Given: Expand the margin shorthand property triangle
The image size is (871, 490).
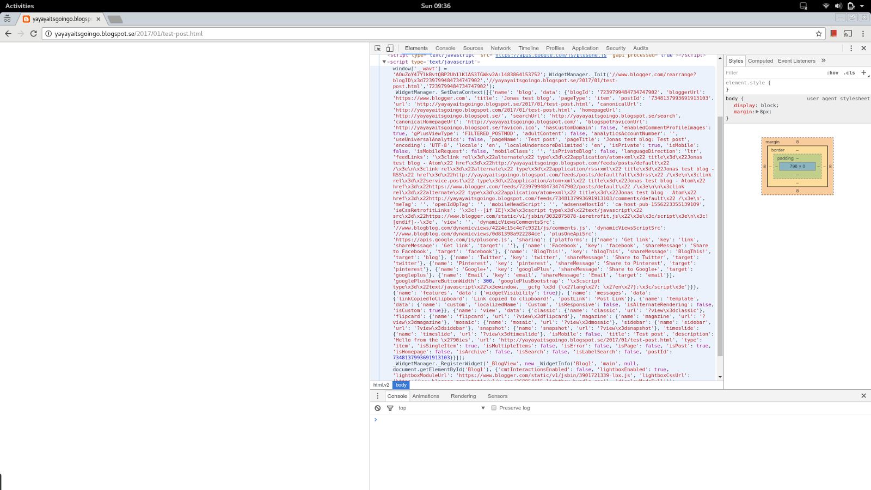Looking at the screenshot, I should coord(757,112).
